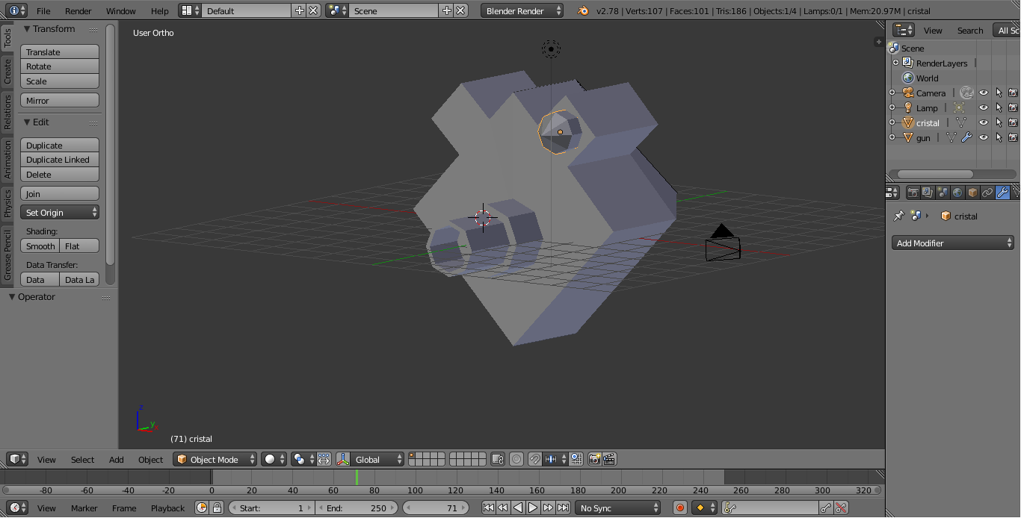Jump to the timeline's last frame
This screenshot has width=1021, height=518.
point(563,508)
